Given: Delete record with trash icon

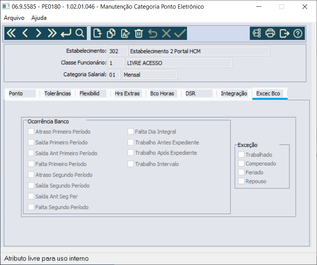Looking at the screenshot, I should [x=139, y=33].
